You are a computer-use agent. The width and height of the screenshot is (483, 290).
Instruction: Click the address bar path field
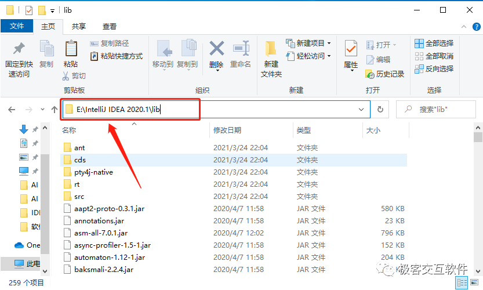coord(216,110)
